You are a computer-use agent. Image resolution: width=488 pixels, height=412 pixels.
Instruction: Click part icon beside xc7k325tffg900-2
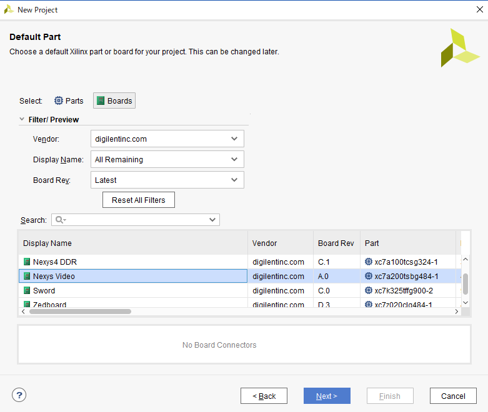[369, 290]
